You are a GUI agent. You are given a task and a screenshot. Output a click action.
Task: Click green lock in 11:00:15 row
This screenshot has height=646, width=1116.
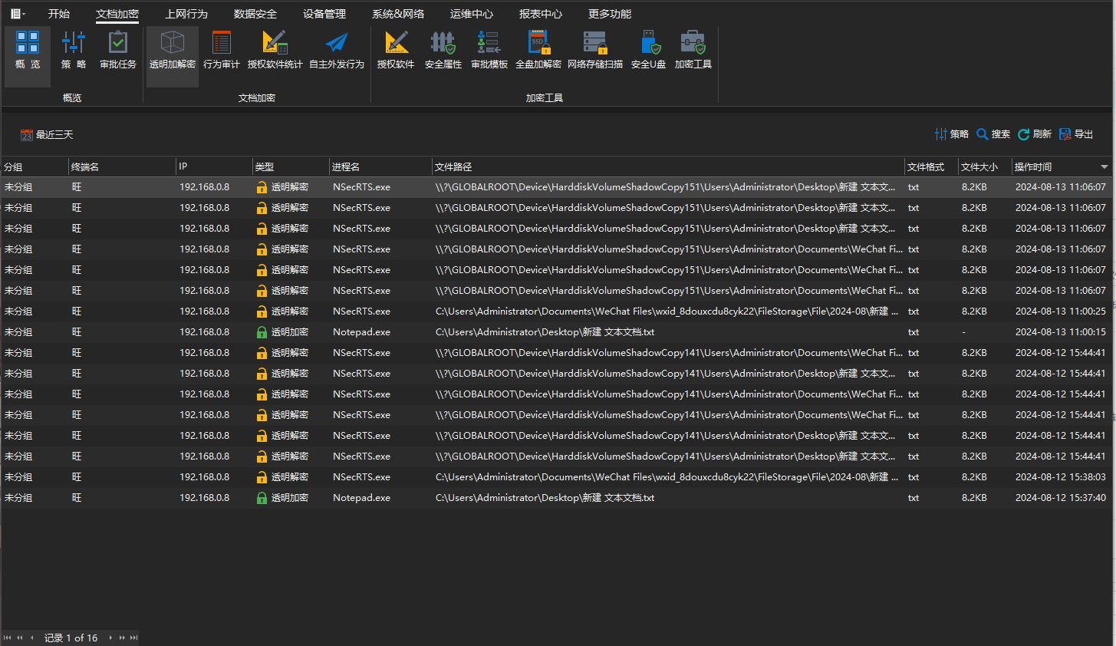[262, 332]
